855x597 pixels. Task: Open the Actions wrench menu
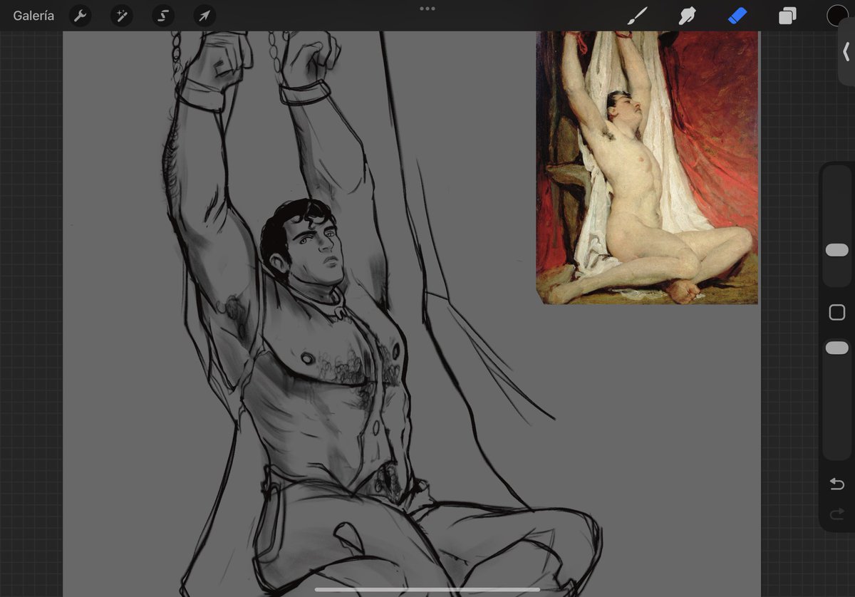(x=80, y=15)
